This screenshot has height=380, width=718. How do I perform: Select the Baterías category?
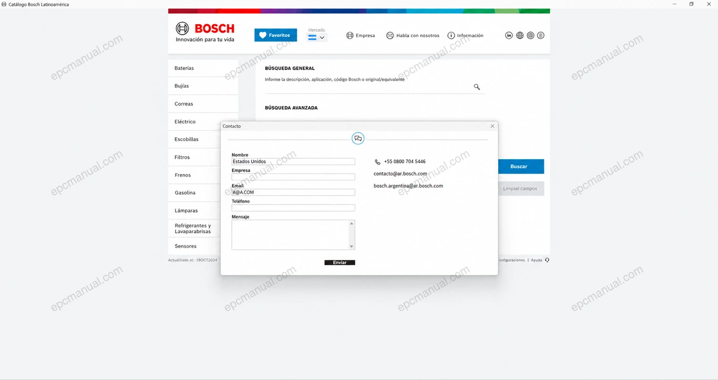[x=203, y=68]
